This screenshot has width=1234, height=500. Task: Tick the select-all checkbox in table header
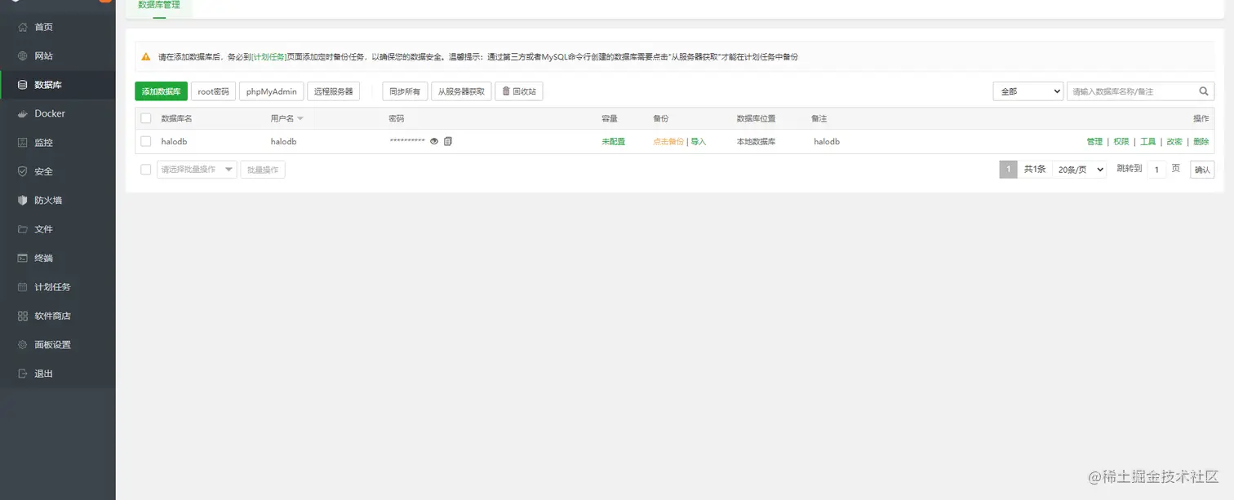click(146, 118)
